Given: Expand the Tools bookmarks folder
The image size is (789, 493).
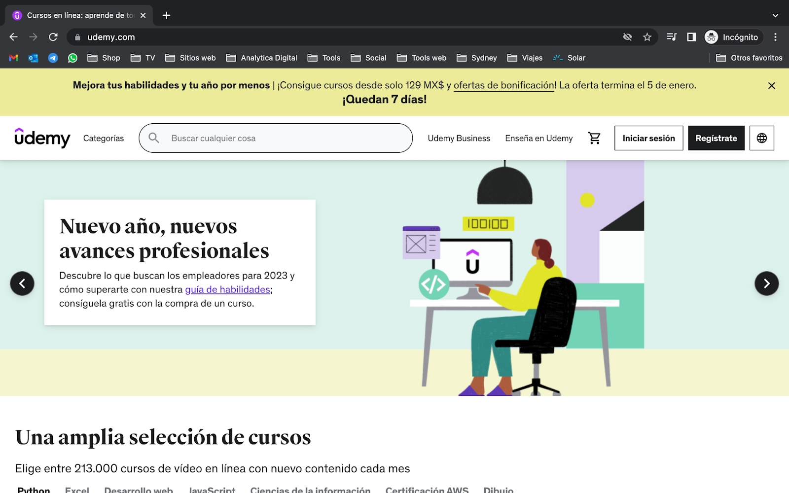Looking at the screenshot, I should click(x=324, y=58).
